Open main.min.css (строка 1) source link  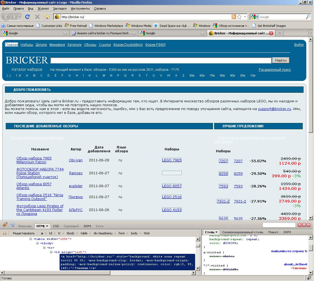coord(289,251)
